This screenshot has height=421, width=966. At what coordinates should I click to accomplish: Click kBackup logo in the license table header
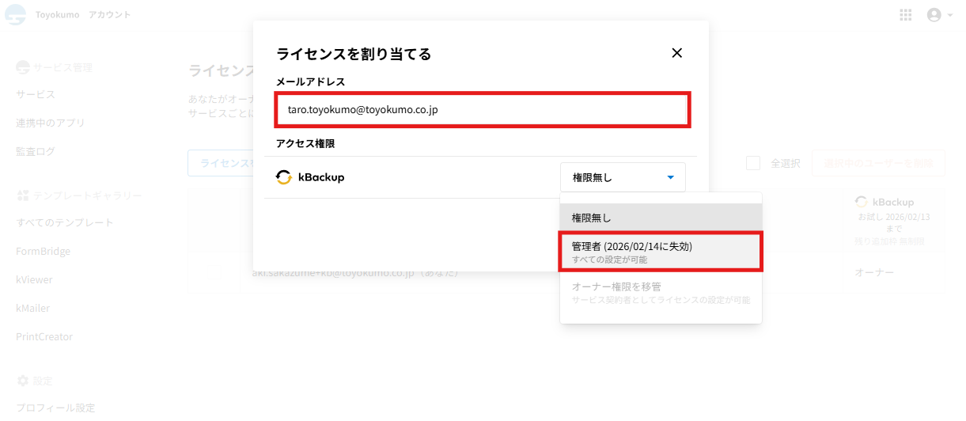[x=862, y=202]
